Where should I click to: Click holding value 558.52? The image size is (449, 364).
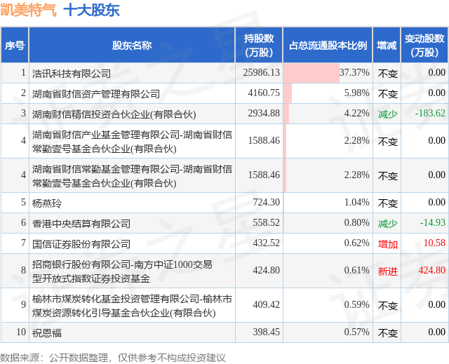click(x=266, y=222)
